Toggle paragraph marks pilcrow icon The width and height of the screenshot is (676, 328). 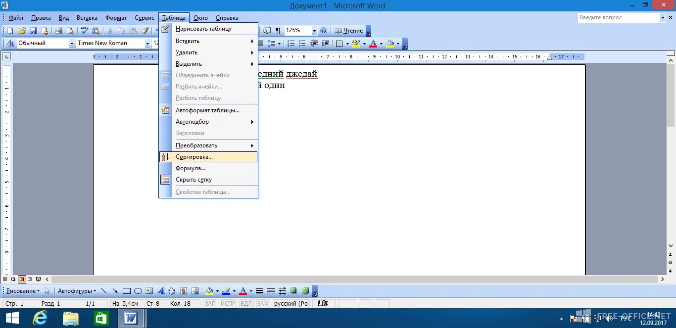[x=278, y=31]
